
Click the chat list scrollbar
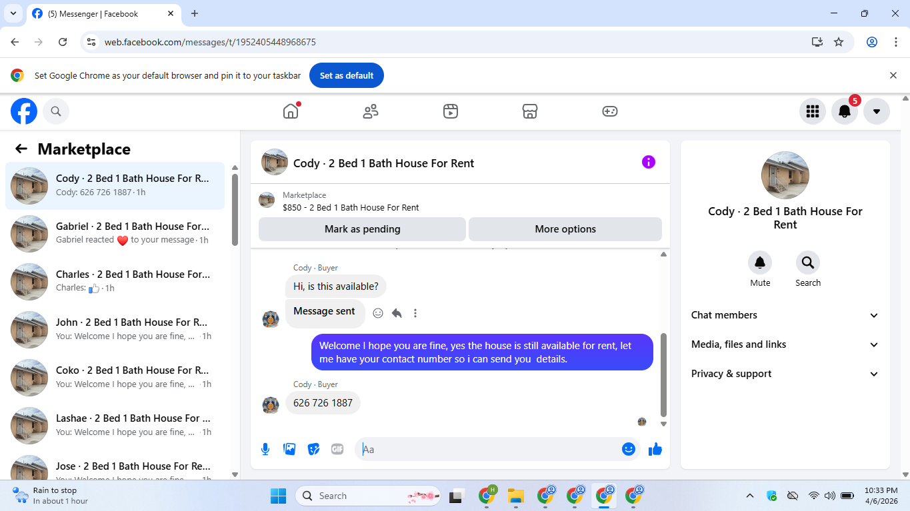pos(235,210)
